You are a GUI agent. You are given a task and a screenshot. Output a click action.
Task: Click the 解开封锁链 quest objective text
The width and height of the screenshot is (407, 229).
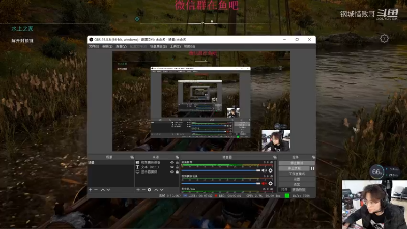click(x=22, y=41)
